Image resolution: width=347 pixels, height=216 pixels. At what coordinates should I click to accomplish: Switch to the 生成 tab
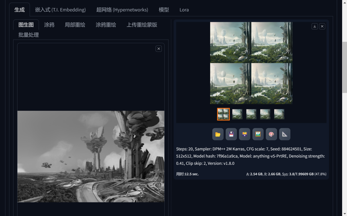19,10
